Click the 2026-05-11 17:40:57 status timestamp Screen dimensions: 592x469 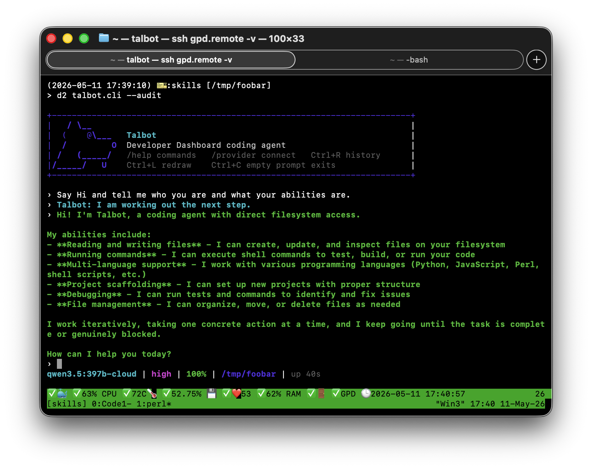pyautogui.click(x=418, y=394)
